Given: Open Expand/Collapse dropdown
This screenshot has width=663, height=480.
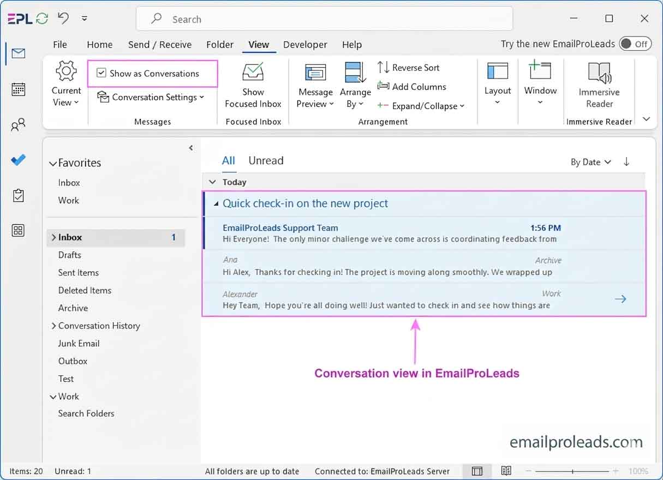Looking at the screenshot, I should (421, 106).
